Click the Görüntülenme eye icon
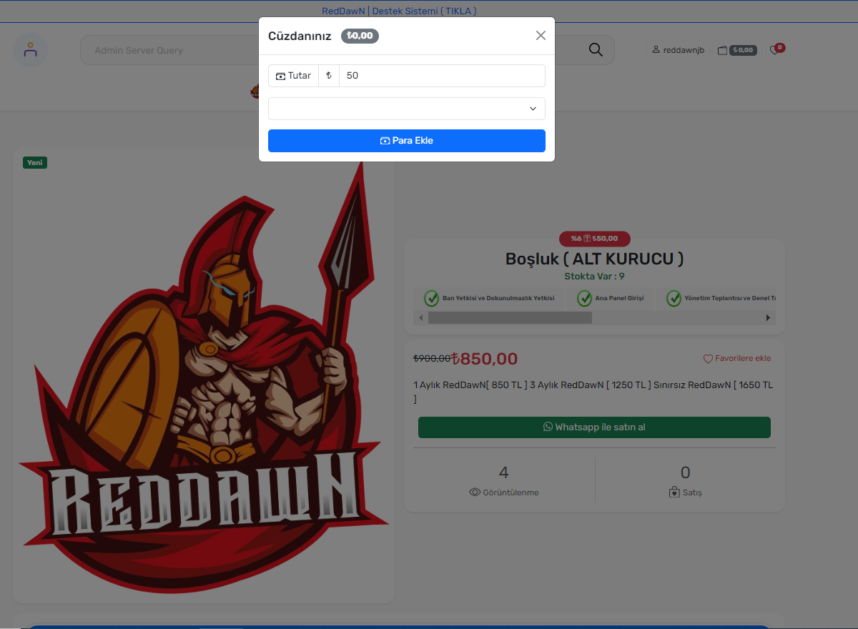 click(x=475, y=492)
